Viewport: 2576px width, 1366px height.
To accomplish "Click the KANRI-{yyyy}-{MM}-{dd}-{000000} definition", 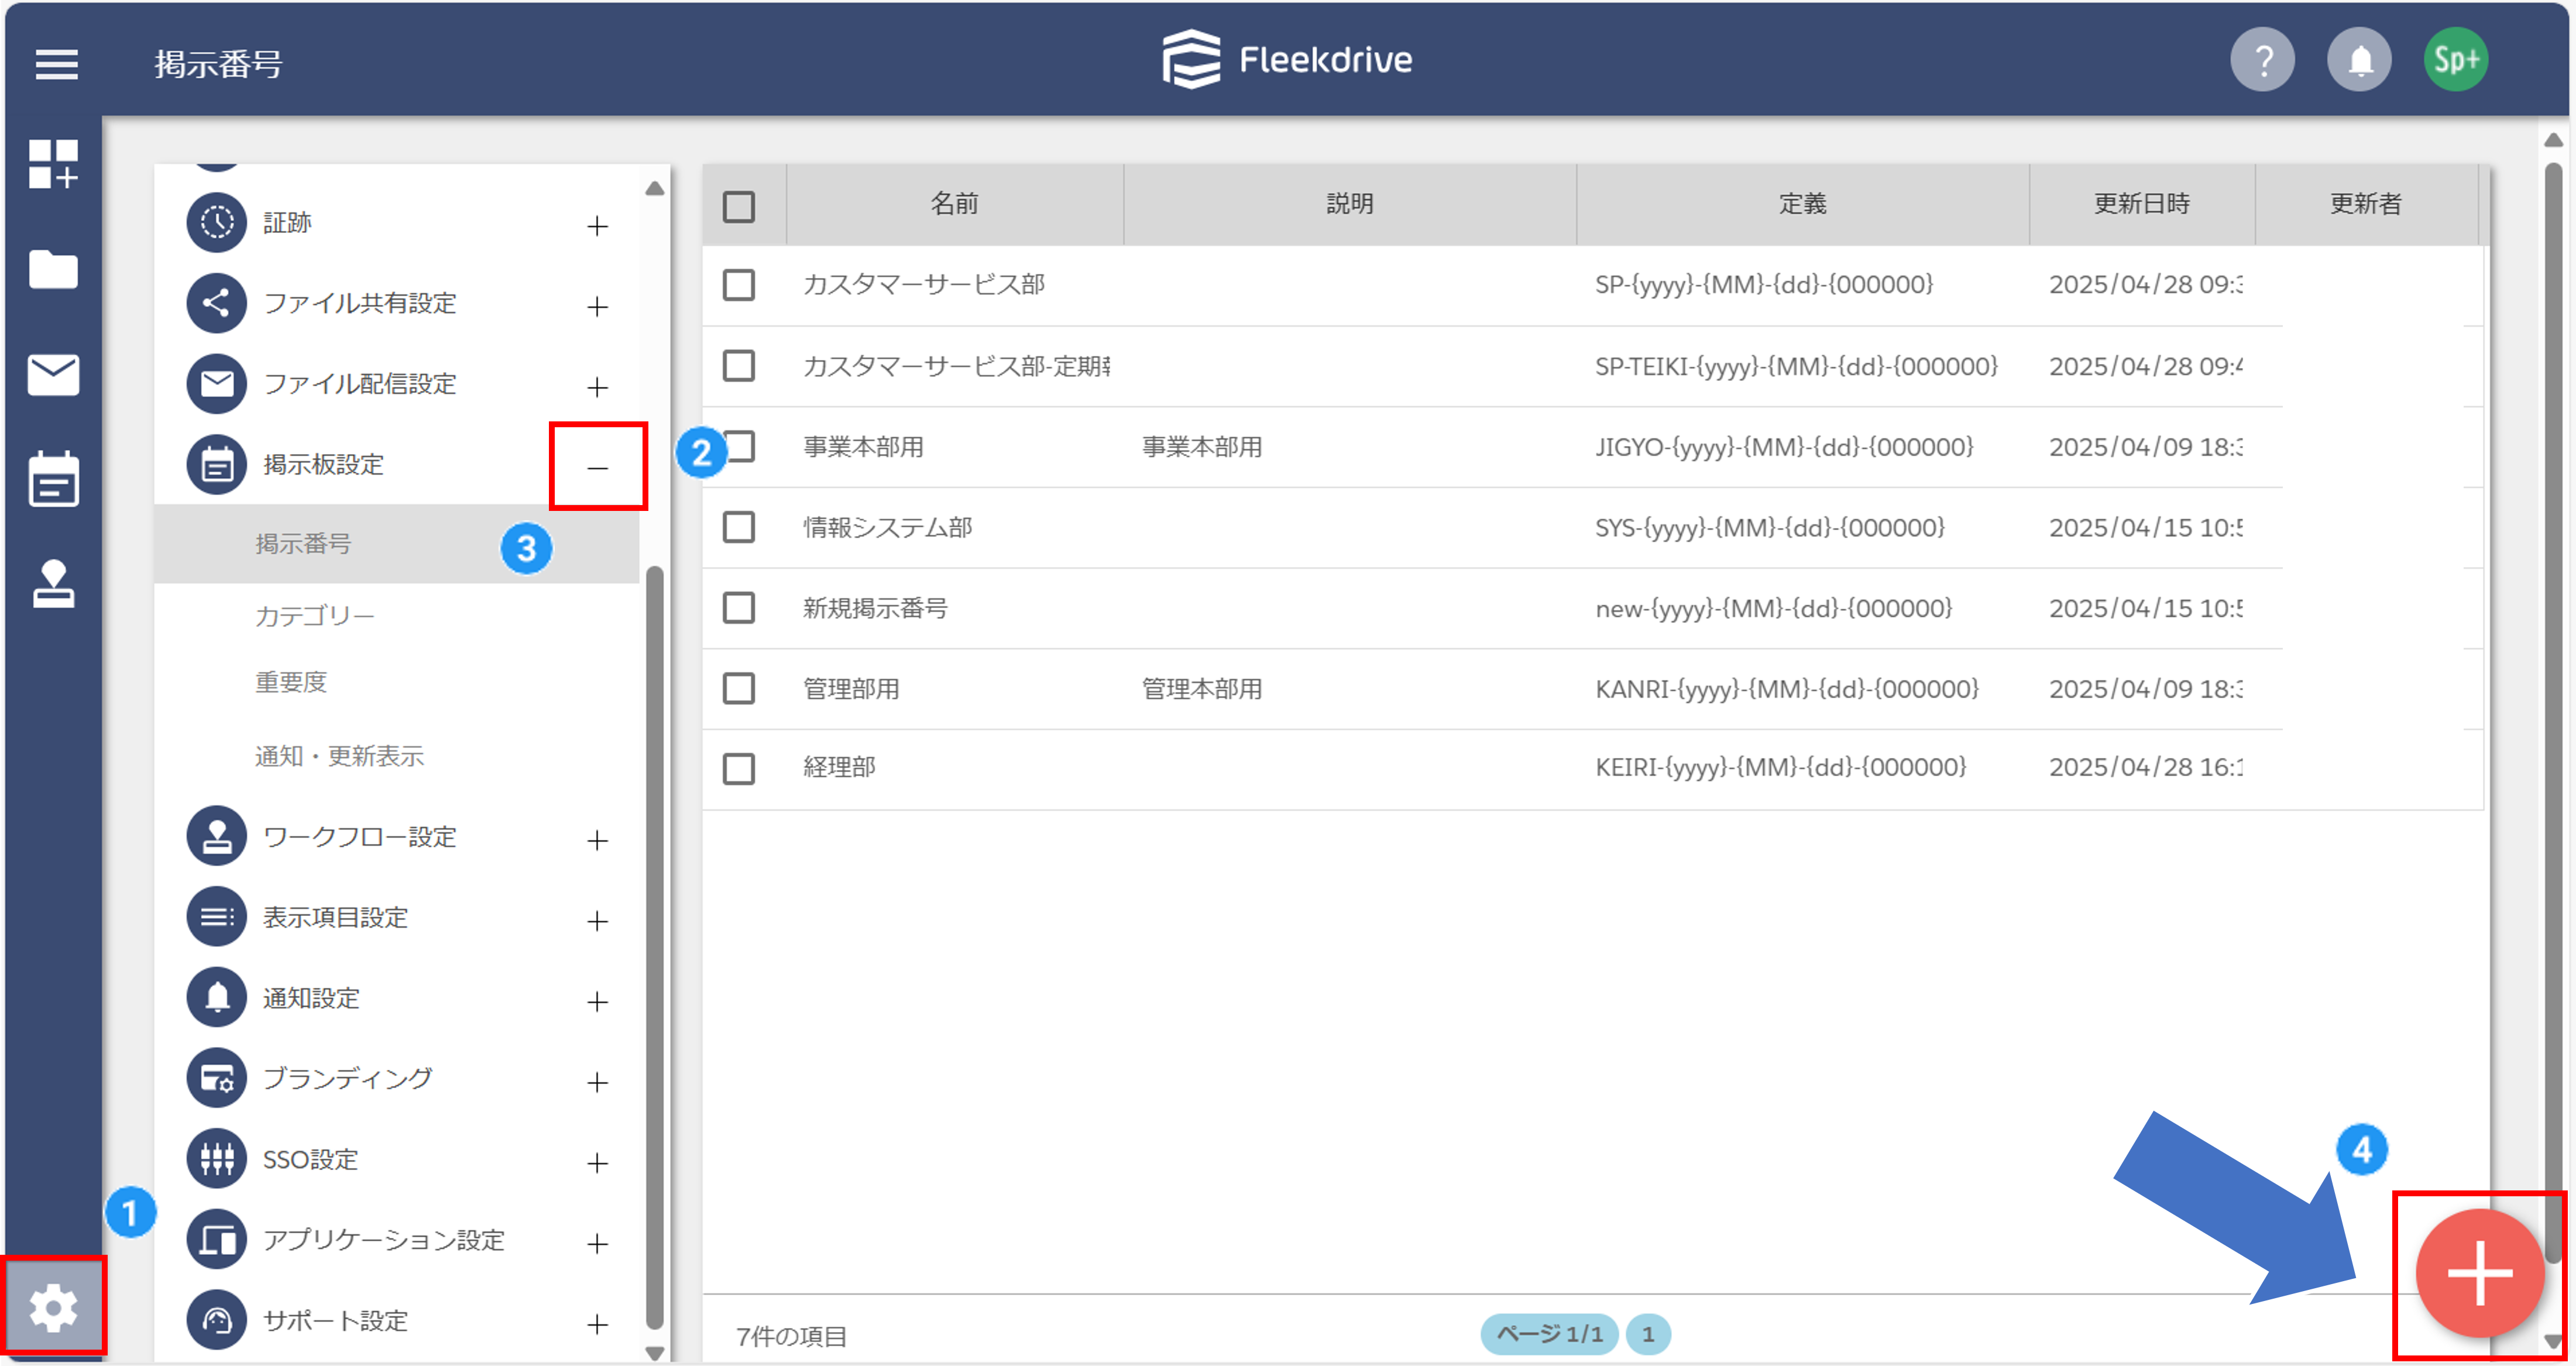I will (1787, 689).
